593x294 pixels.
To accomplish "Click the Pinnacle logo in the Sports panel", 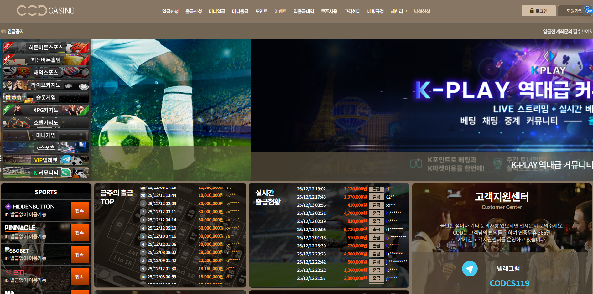I will coord(20,228).
